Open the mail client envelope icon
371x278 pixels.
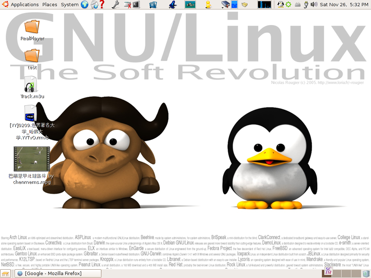[94, 5]
